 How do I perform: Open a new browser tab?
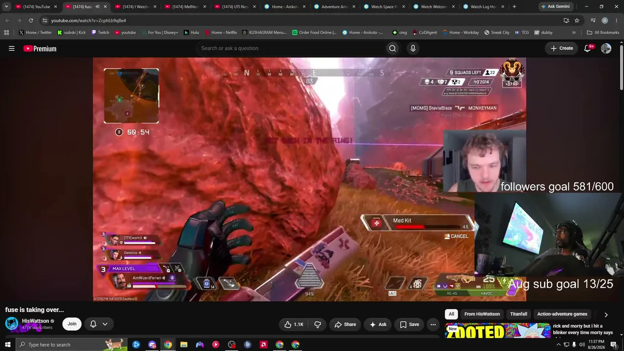(514, 7)
